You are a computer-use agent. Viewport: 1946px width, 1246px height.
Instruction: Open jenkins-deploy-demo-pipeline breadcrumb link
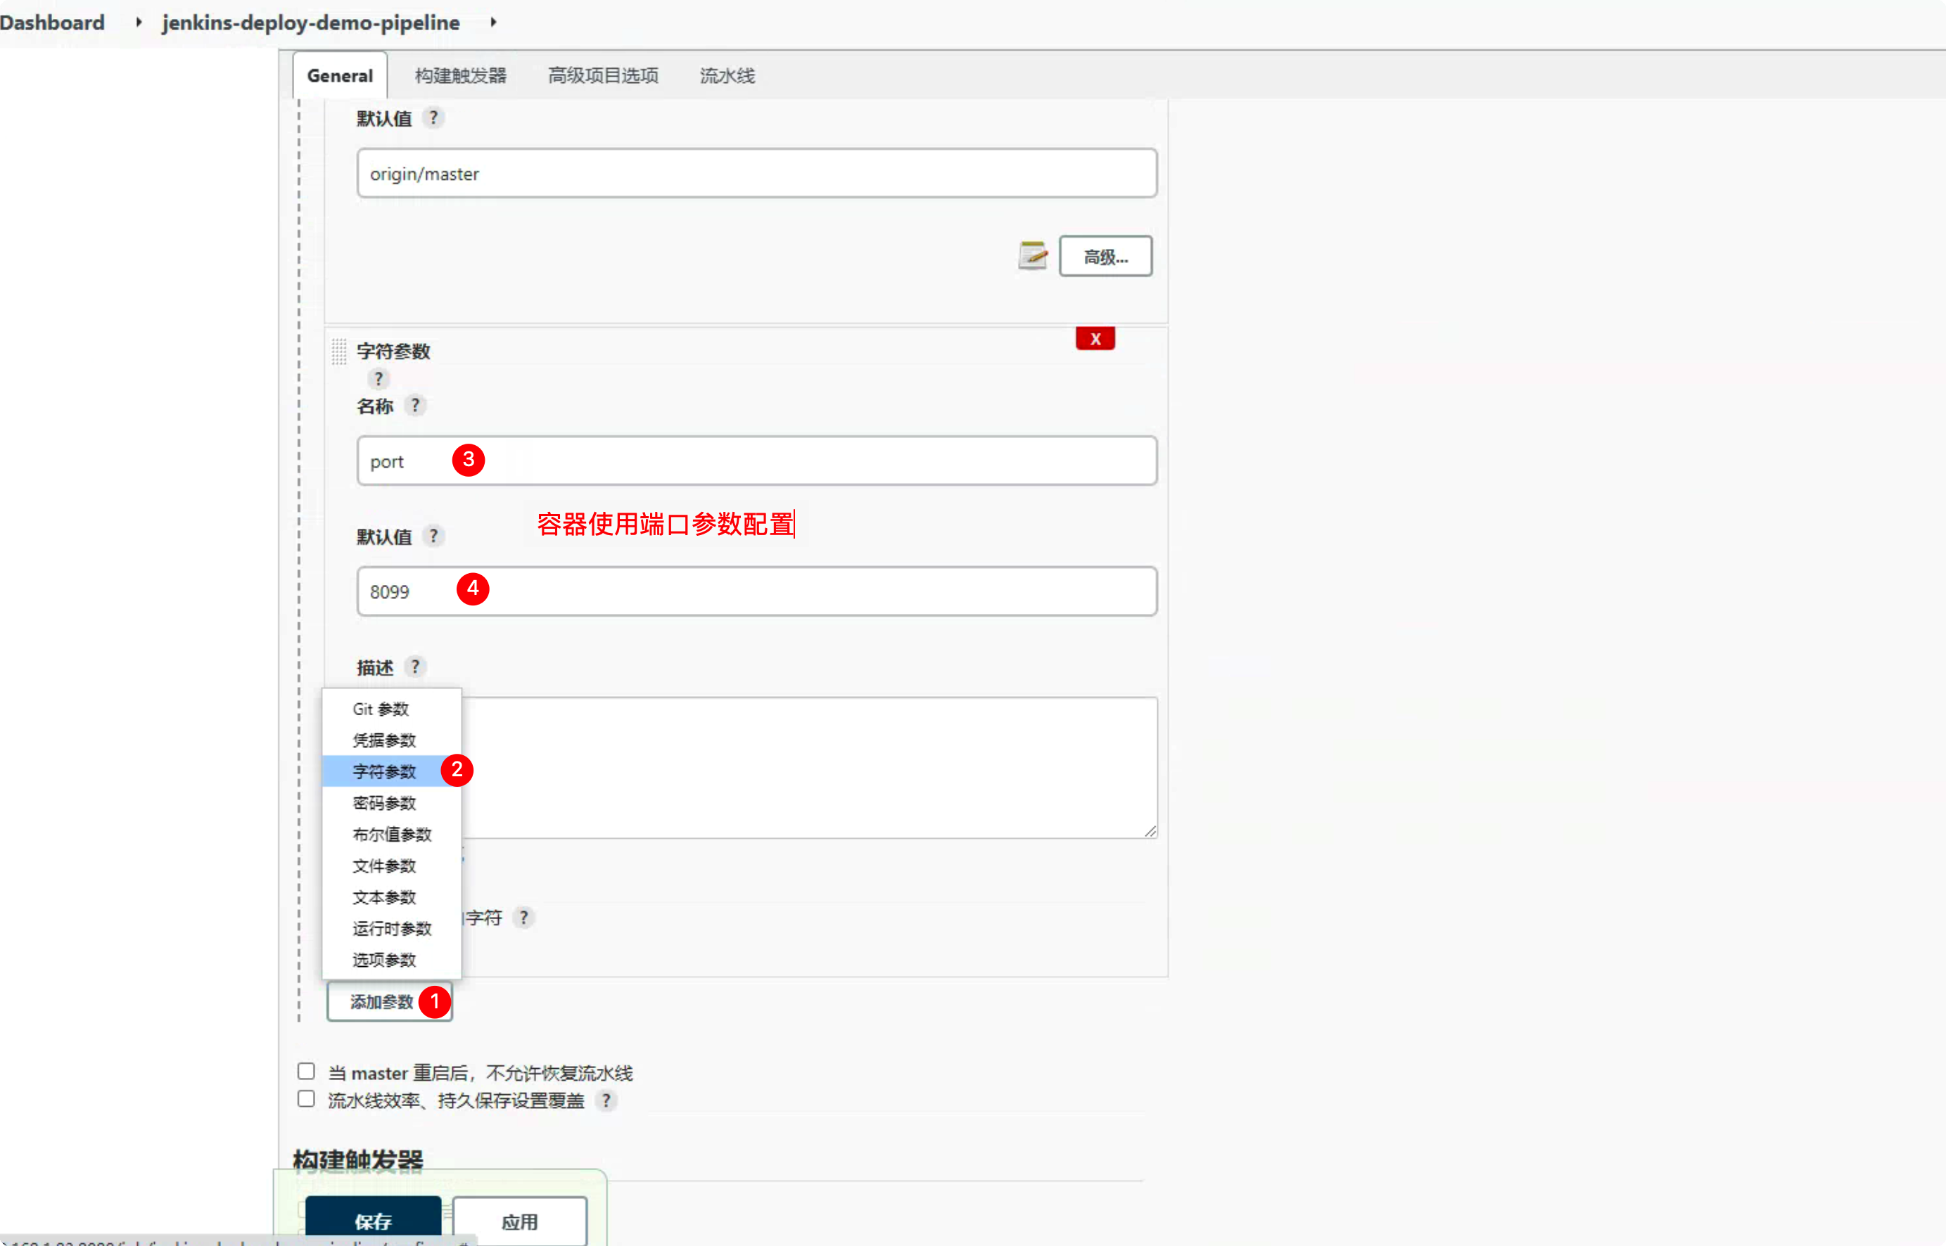tap(311, 23)
